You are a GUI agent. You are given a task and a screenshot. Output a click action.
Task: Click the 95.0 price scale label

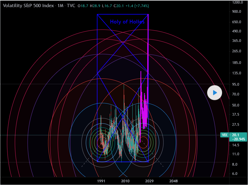(x=236, y=84)
